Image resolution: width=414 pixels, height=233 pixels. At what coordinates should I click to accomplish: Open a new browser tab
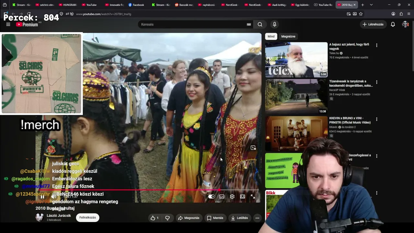363,5
